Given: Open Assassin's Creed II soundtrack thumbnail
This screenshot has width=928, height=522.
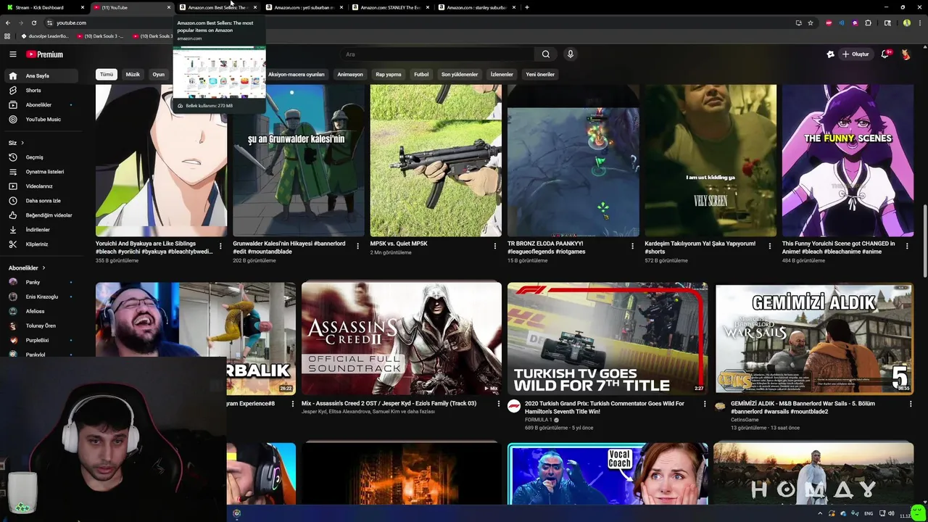Looking at the screenshot, I should [x=402, y=339].
